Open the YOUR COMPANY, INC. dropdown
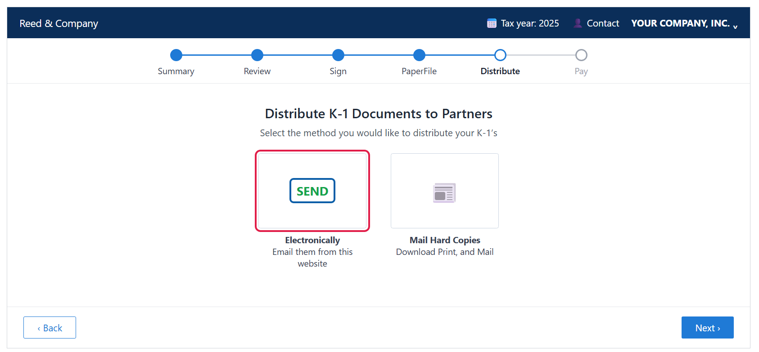 [x=684, y=23]
